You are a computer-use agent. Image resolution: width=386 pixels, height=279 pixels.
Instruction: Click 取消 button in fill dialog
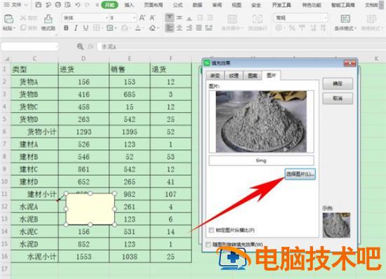pyautogui.click(x=338, y=99)
